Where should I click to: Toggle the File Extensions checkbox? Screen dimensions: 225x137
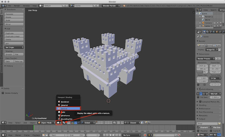[211, 127]
